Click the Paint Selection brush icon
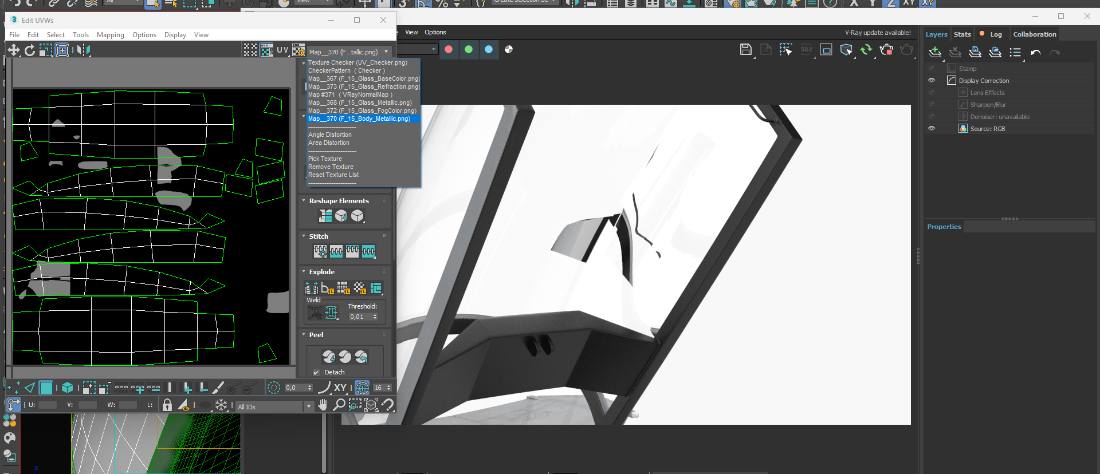 click(218, 388)
